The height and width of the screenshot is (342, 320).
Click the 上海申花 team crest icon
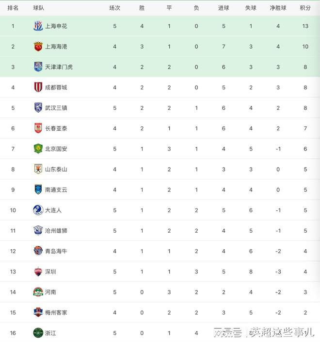[x=38, y=26]
